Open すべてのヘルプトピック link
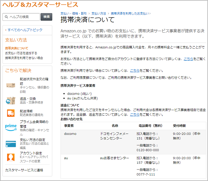208x181 pixels. coord(25,30)
